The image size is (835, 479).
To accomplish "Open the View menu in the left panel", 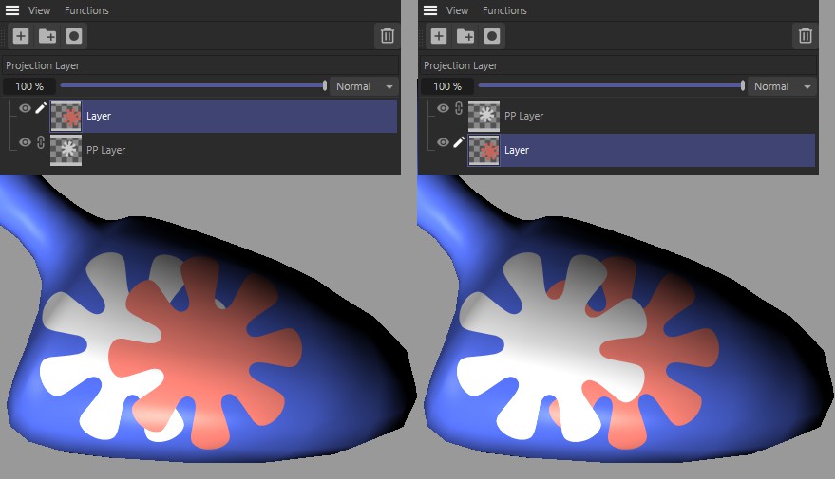I will [x=39, y=10].
